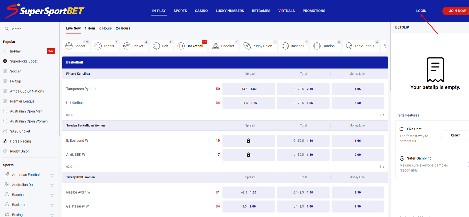Click the main page vertical scrollbar

[390, 56]
